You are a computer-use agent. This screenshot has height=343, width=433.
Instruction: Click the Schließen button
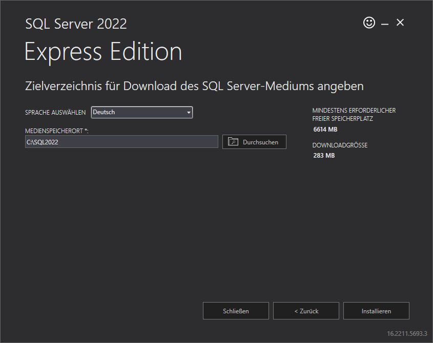pyautogui.click(x=236, y=311)
